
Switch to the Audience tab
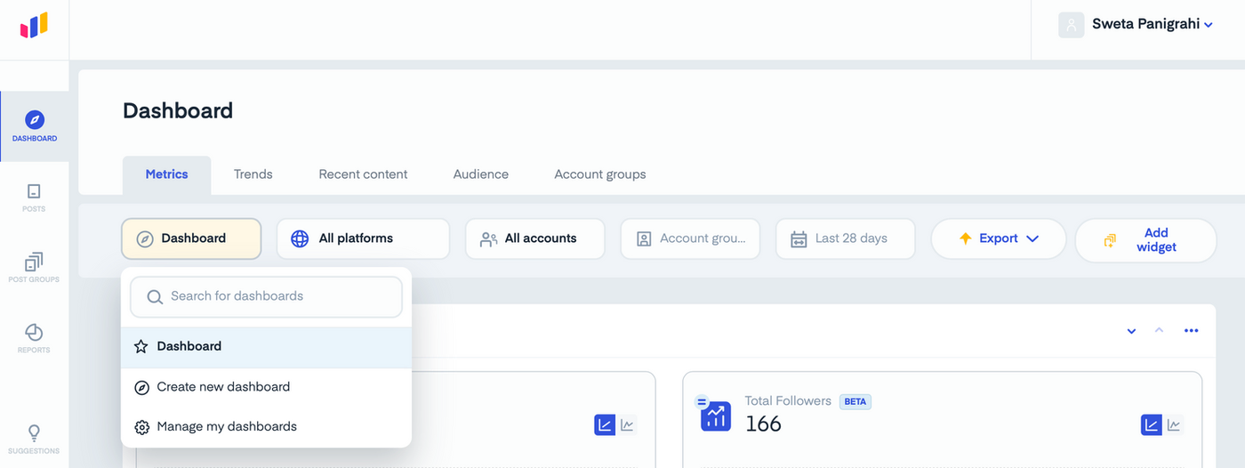point(480,174)
